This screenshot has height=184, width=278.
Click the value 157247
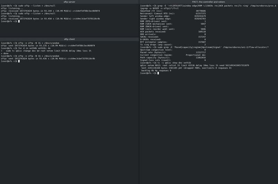click(202, 37)
